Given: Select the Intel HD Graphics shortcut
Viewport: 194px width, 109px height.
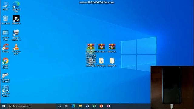Looking at the screenshot, I should coord(5,91).
